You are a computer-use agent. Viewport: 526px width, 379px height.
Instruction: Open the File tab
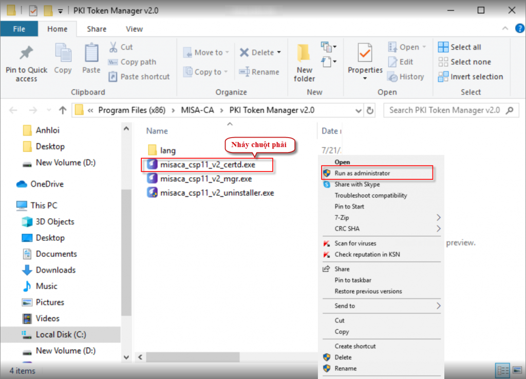pos(19,29)
